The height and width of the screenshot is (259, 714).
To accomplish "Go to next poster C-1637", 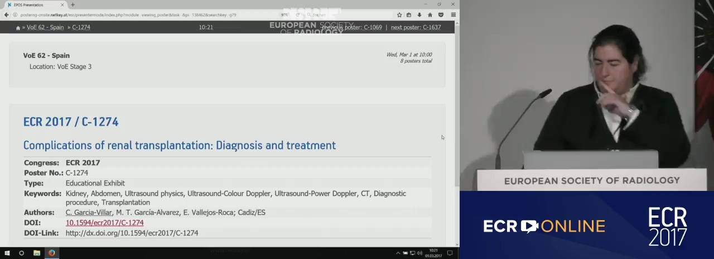I will [416, 27].
